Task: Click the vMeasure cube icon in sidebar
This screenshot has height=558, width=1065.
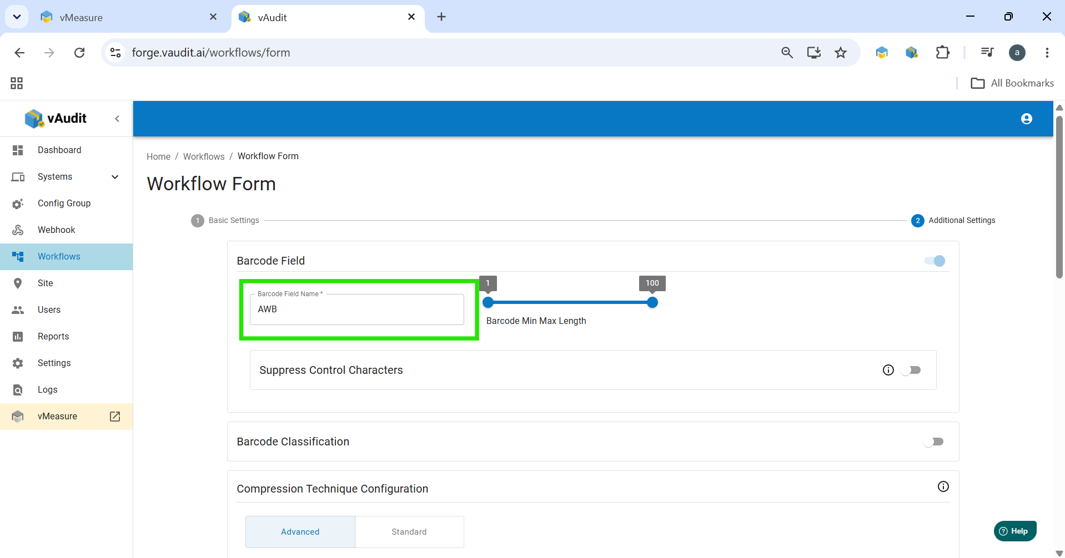Action: pyautogui.click(x=18, y=417)
